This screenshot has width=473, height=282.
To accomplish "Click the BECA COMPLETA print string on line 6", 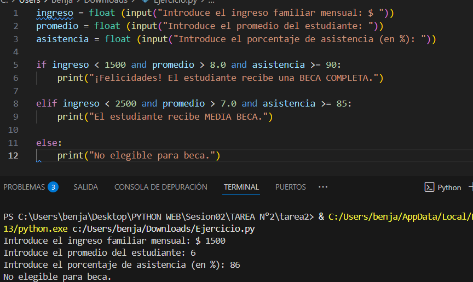I will point(233,78).
